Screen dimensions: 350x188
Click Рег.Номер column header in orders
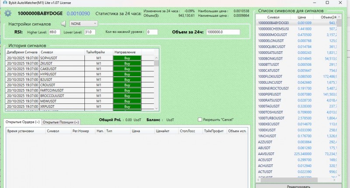(x=83, y=131)
